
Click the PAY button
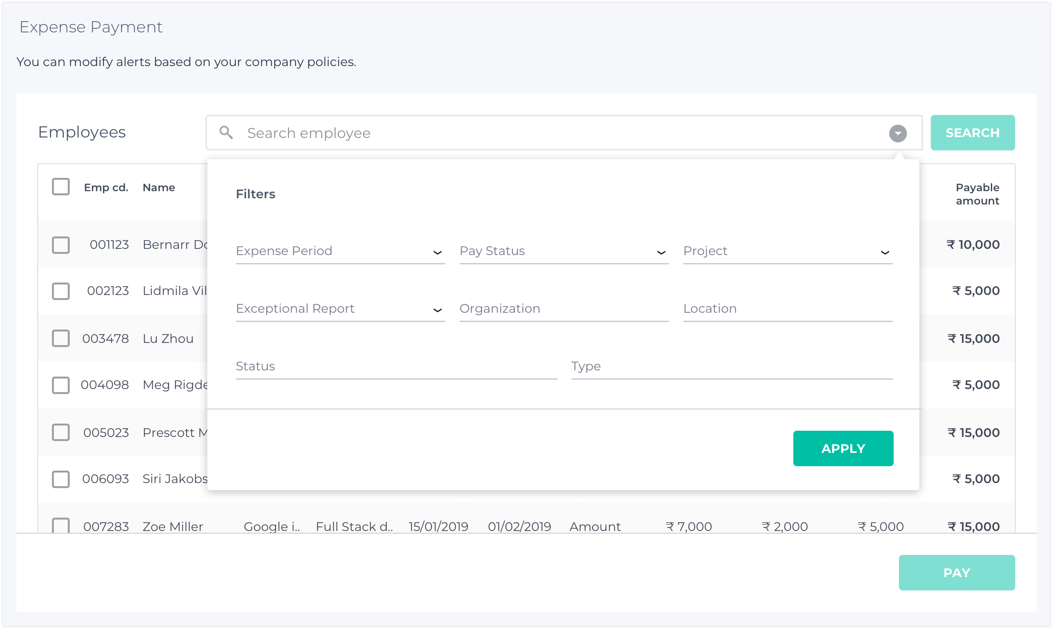tap(957, 573)
